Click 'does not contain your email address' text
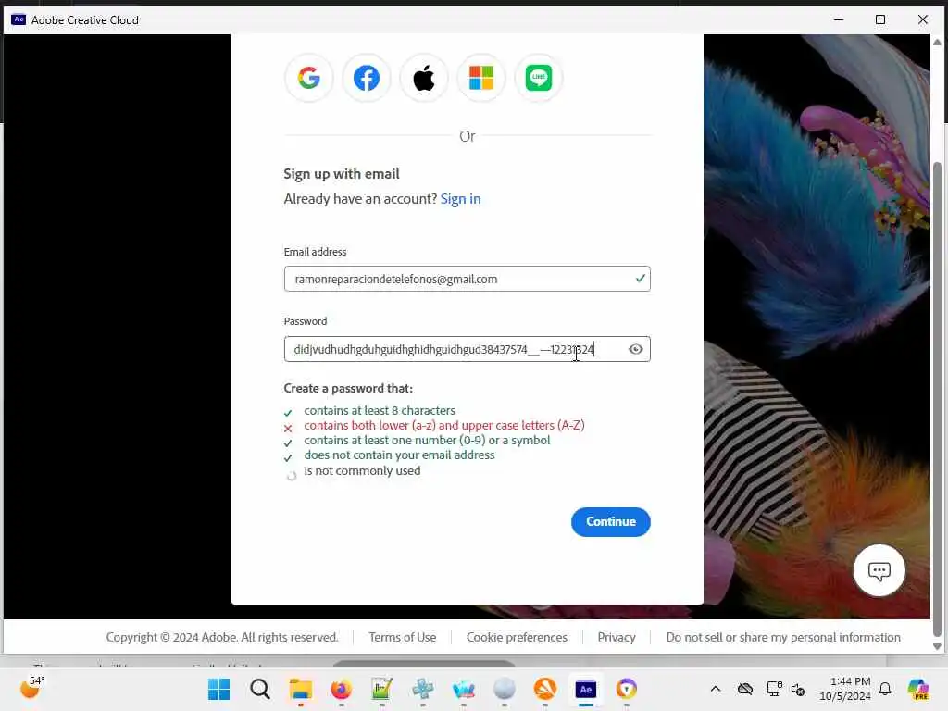Screen dimensions: 948x711 pyautogui.click(x=399, y=455)
